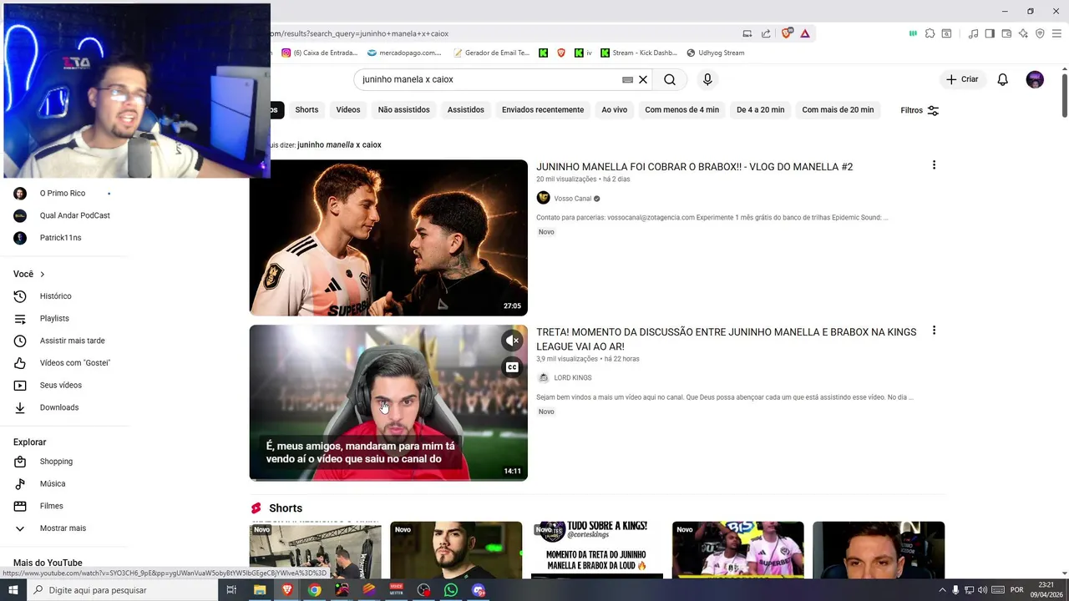
Task: Select the Shorts filter chip
Action: (307, 110)
